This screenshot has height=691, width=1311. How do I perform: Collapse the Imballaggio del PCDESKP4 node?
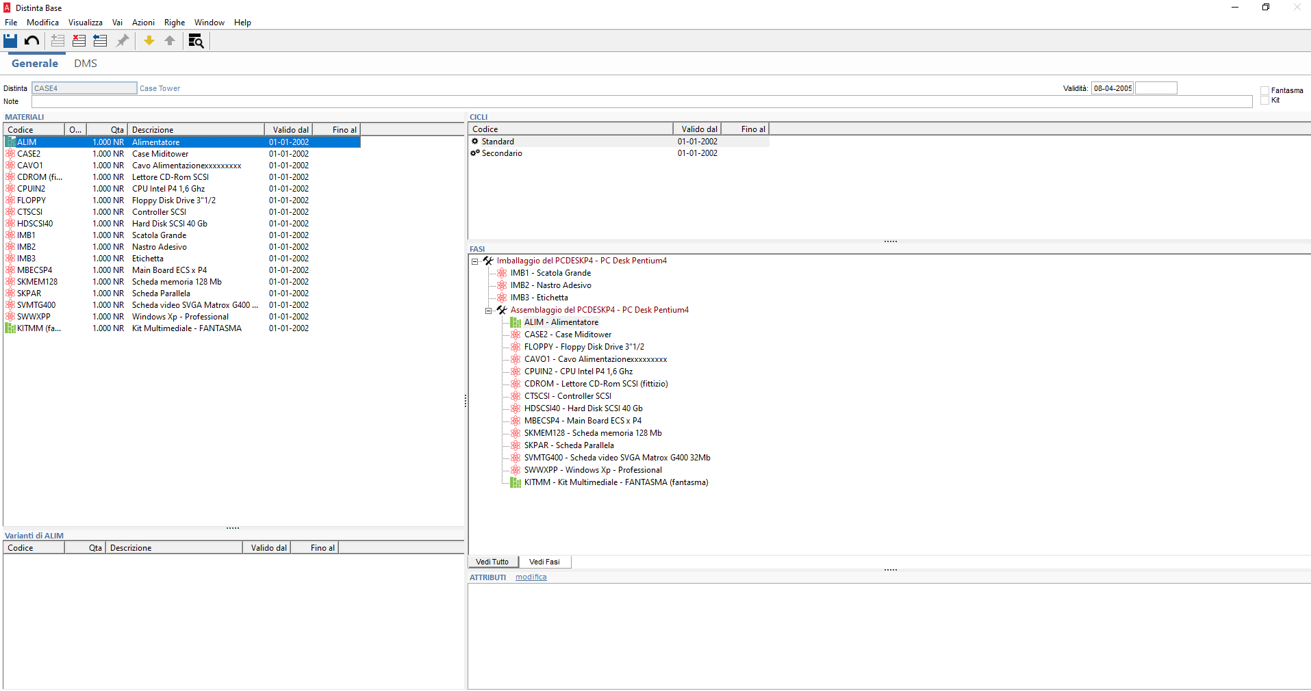point(474,261)
